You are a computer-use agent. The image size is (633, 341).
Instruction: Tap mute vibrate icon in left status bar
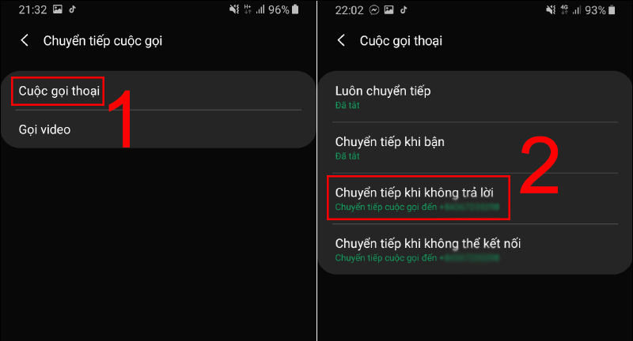tap(234, 9)
